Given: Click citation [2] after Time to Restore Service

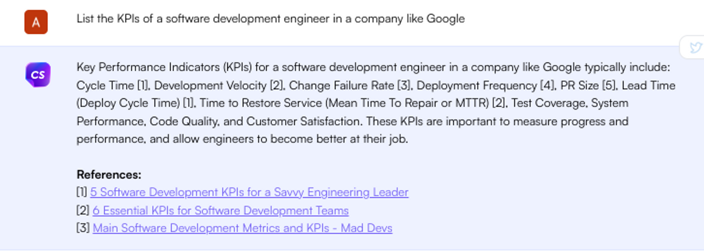Looking at the screenshot, I should 499,103.
